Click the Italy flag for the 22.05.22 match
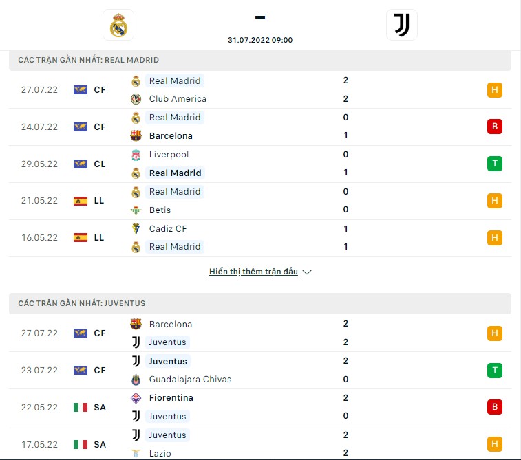The image size is (521, 460). 81,407
